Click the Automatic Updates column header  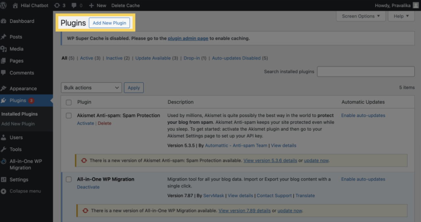pyautogui.click(x=363, y=102)
